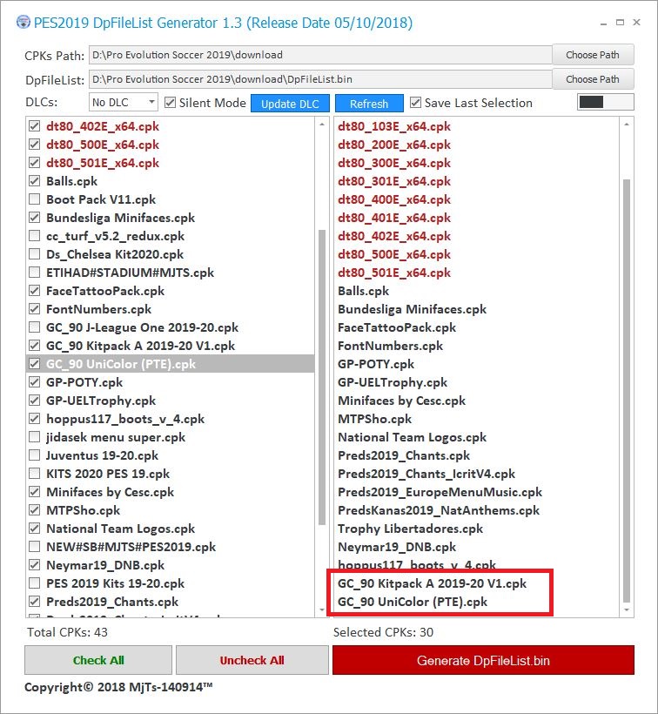Select Trophy Libertadores.cpk in right list
This screenshot has width=658, height=714.
[410, 529]
